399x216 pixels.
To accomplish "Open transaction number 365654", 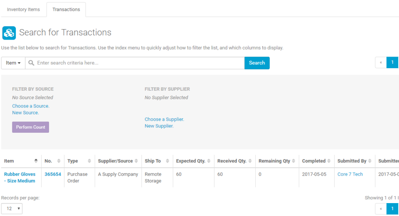I will coord(53,174).
